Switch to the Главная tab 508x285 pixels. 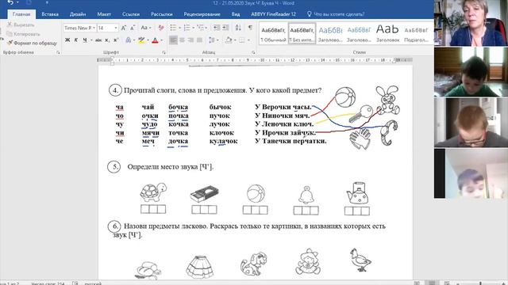point(21,14)
